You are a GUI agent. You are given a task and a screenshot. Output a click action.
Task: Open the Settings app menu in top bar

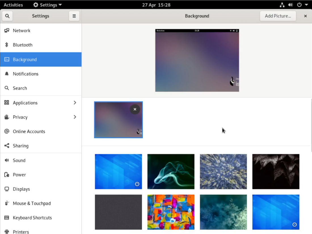click(x=47, y=5)
